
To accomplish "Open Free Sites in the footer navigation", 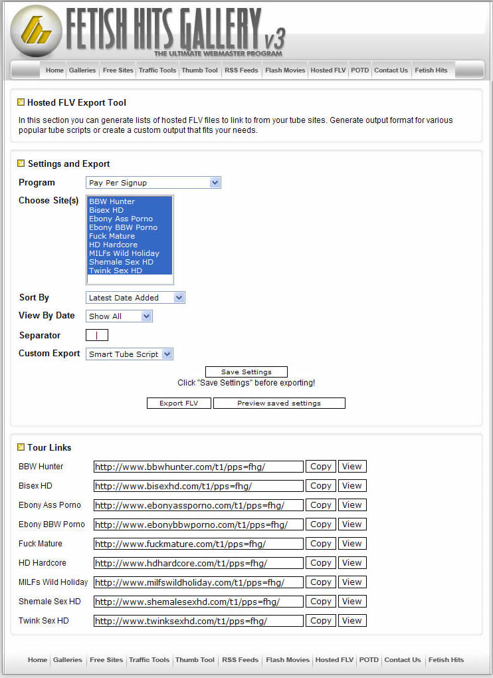I will click(106, 659).
